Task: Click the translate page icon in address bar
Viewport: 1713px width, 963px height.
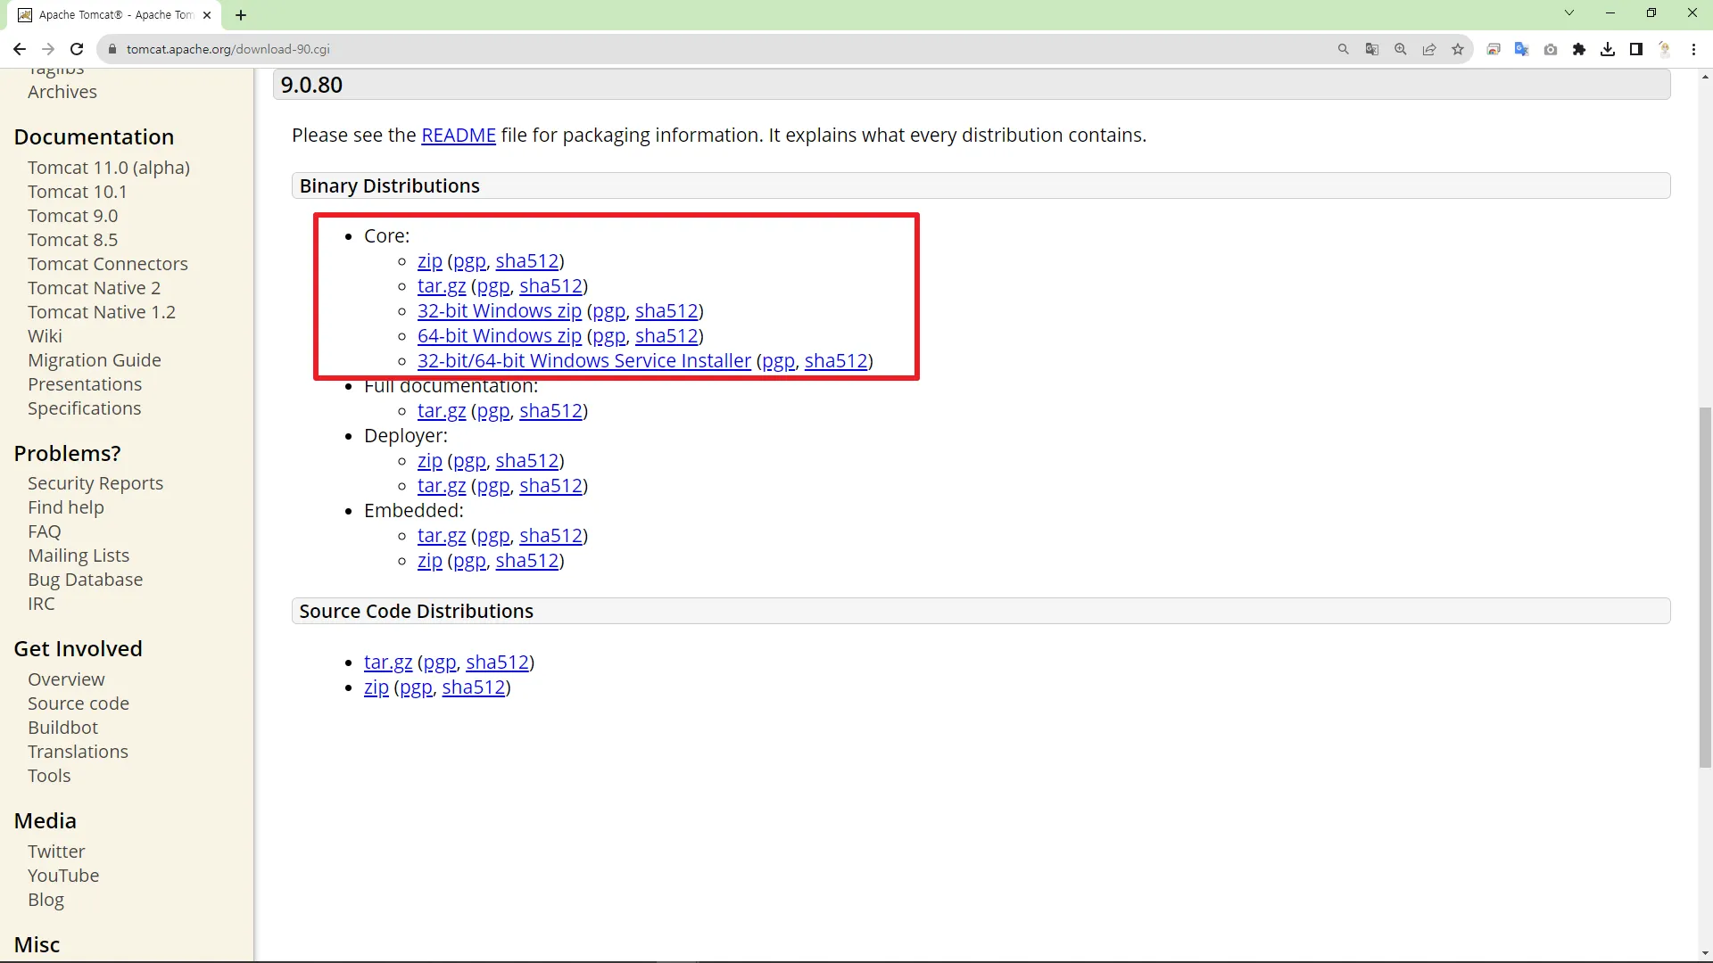Action: [x=1372, y=49]
